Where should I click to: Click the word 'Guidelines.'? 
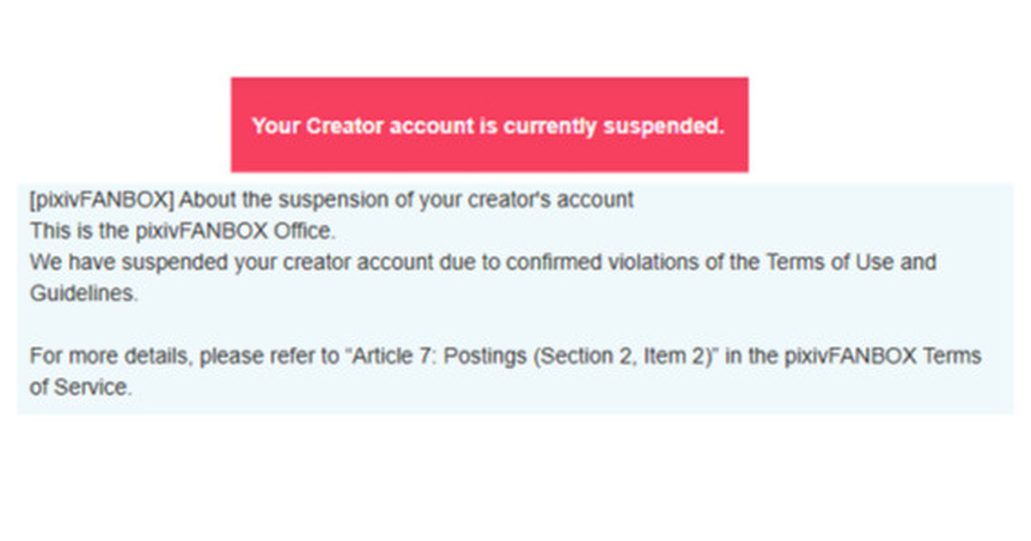coord(83,293)
